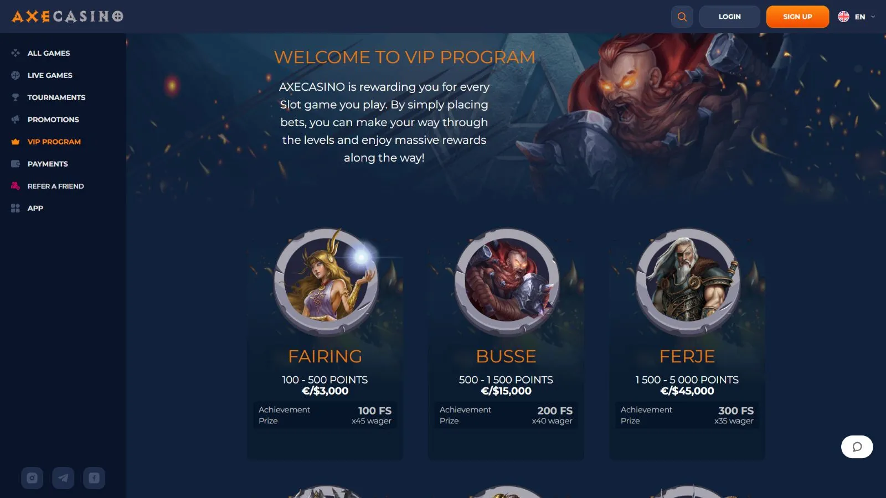
Task: Open the Instagram social icon
Action: 32,478
